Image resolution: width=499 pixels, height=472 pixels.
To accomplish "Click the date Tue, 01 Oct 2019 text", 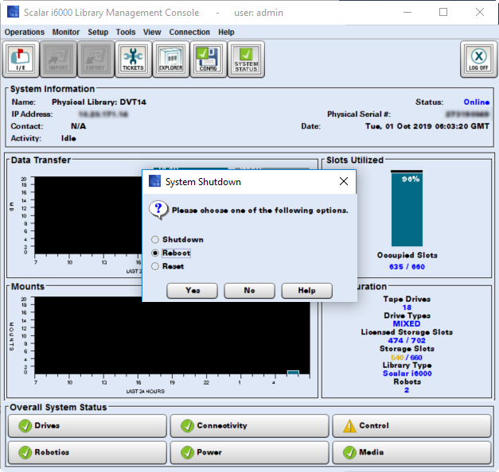I will [x=427, y=126].
